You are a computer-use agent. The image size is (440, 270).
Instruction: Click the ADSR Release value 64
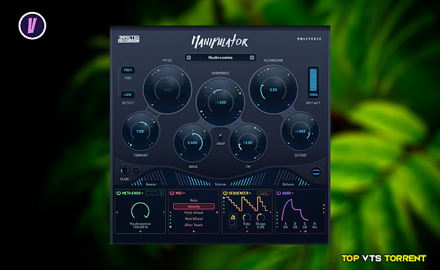[314, 227]
